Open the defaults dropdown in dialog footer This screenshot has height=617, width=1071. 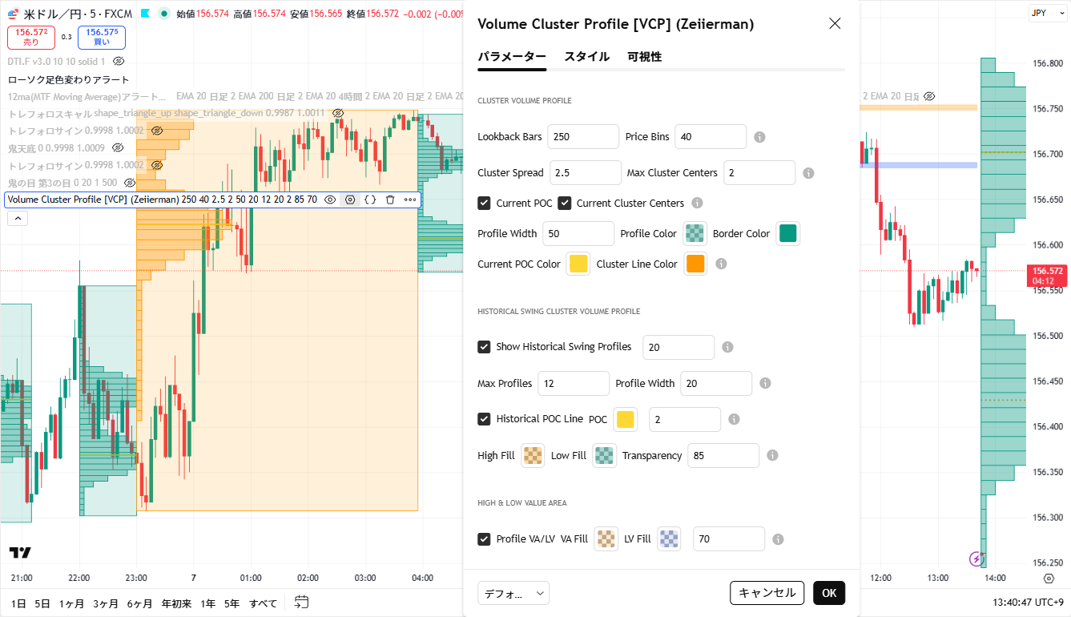[x=513, y=593]
